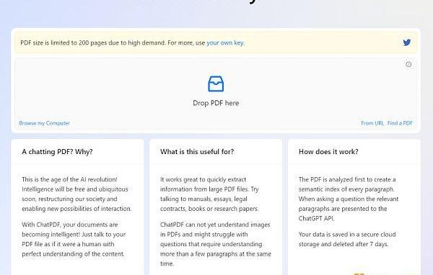Open the 'your own key' link
Viewport: 433px width, 275px height.
pos(224,42)
